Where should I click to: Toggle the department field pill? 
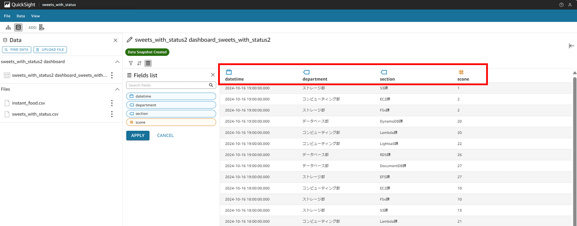171,105
